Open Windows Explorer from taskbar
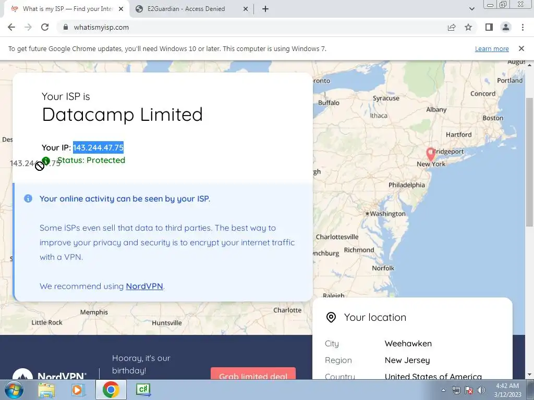Screen dimensions: 534x400 [46, 390]
